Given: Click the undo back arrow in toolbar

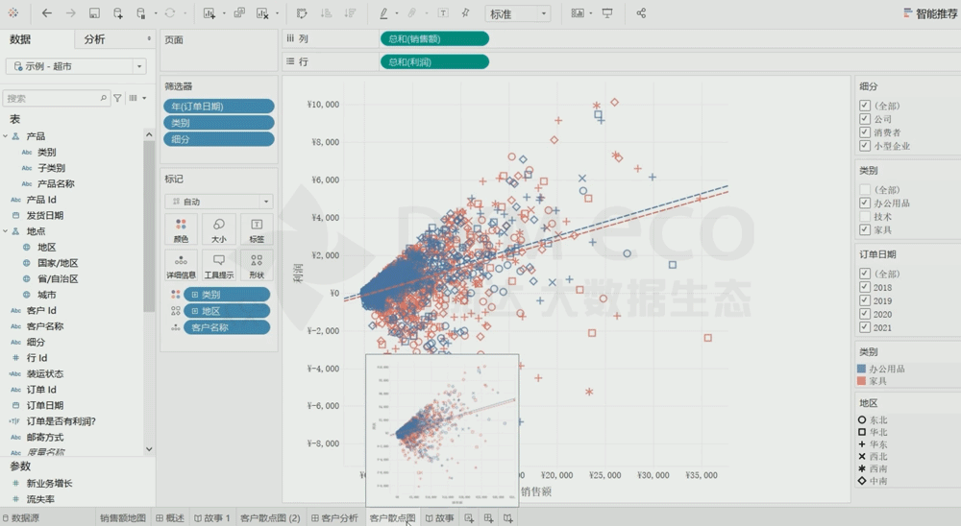Looking at the screenshot, I should [47, 13].
